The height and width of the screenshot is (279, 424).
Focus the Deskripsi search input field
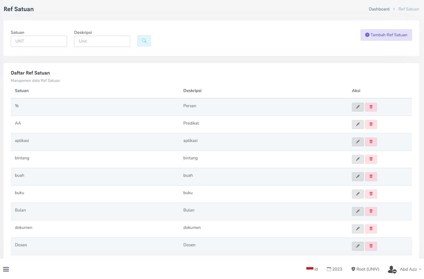tap(102, 41)
